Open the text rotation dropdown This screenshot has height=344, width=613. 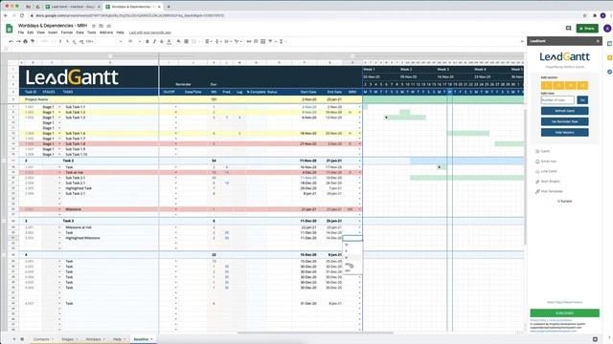237,41
